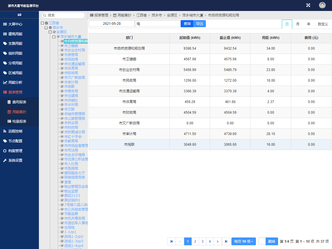Viewport: 332px width, 249px height.
Task: Jump to page 4 in pagination
Action: (210, 241)
